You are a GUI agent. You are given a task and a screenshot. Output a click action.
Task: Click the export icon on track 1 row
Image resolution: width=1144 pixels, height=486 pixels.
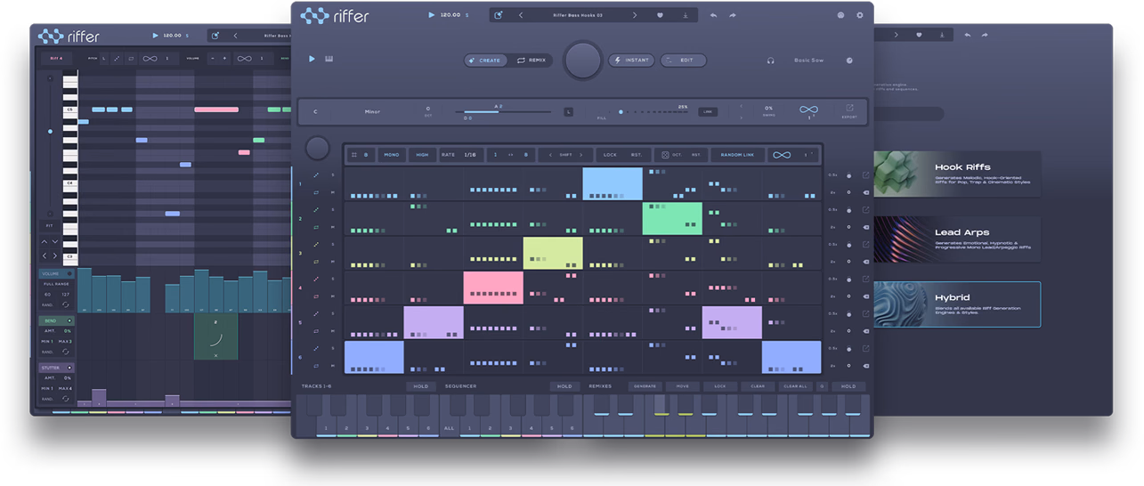865,175
